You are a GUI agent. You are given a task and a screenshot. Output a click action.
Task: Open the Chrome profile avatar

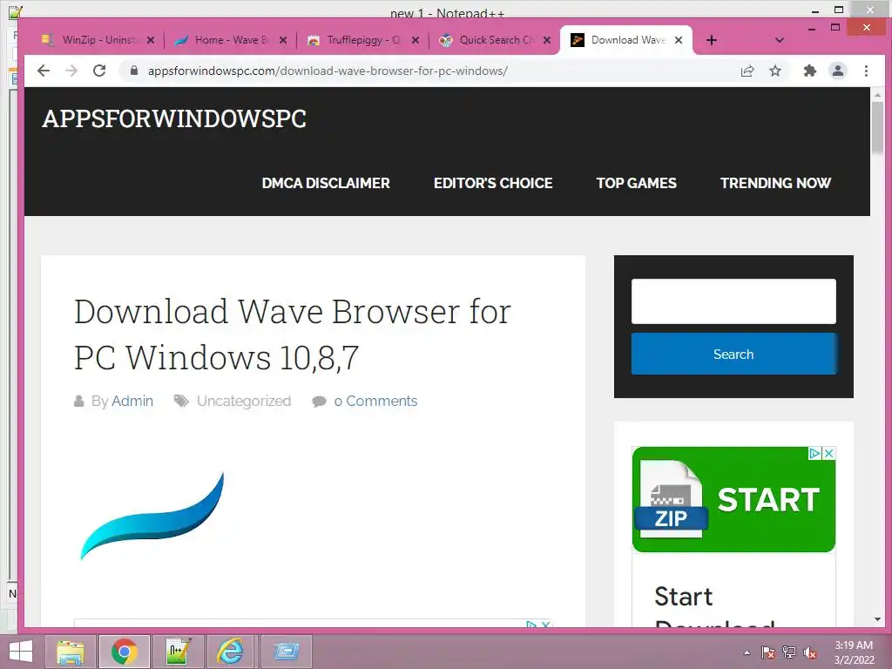(x=838, y=71)
